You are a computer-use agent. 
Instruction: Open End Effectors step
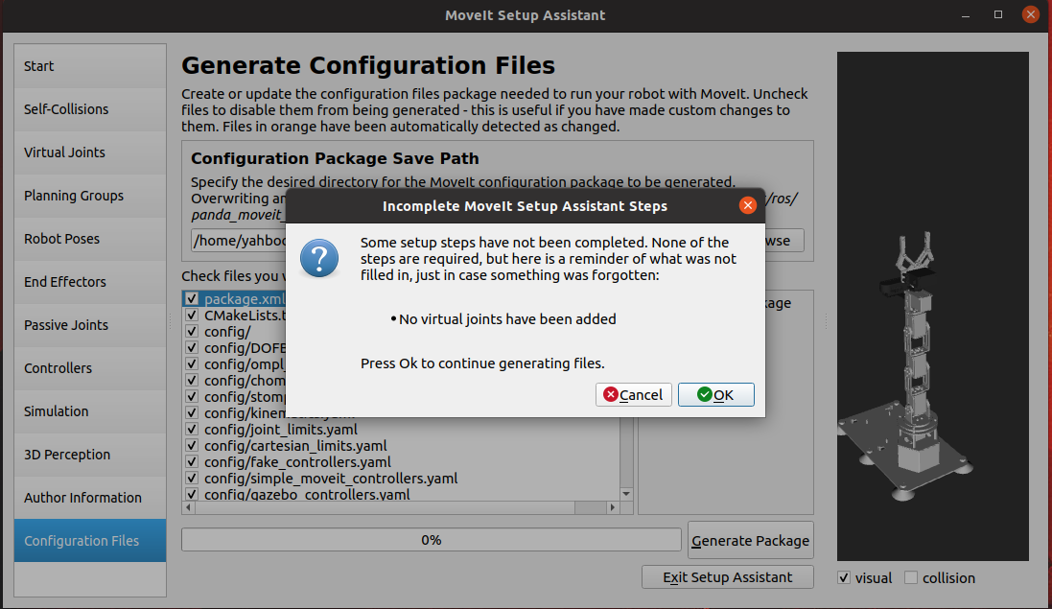click(x=90, y=282)
